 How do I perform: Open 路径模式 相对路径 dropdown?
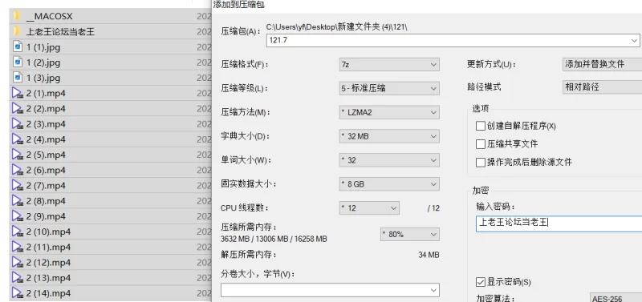coord(603,87)
